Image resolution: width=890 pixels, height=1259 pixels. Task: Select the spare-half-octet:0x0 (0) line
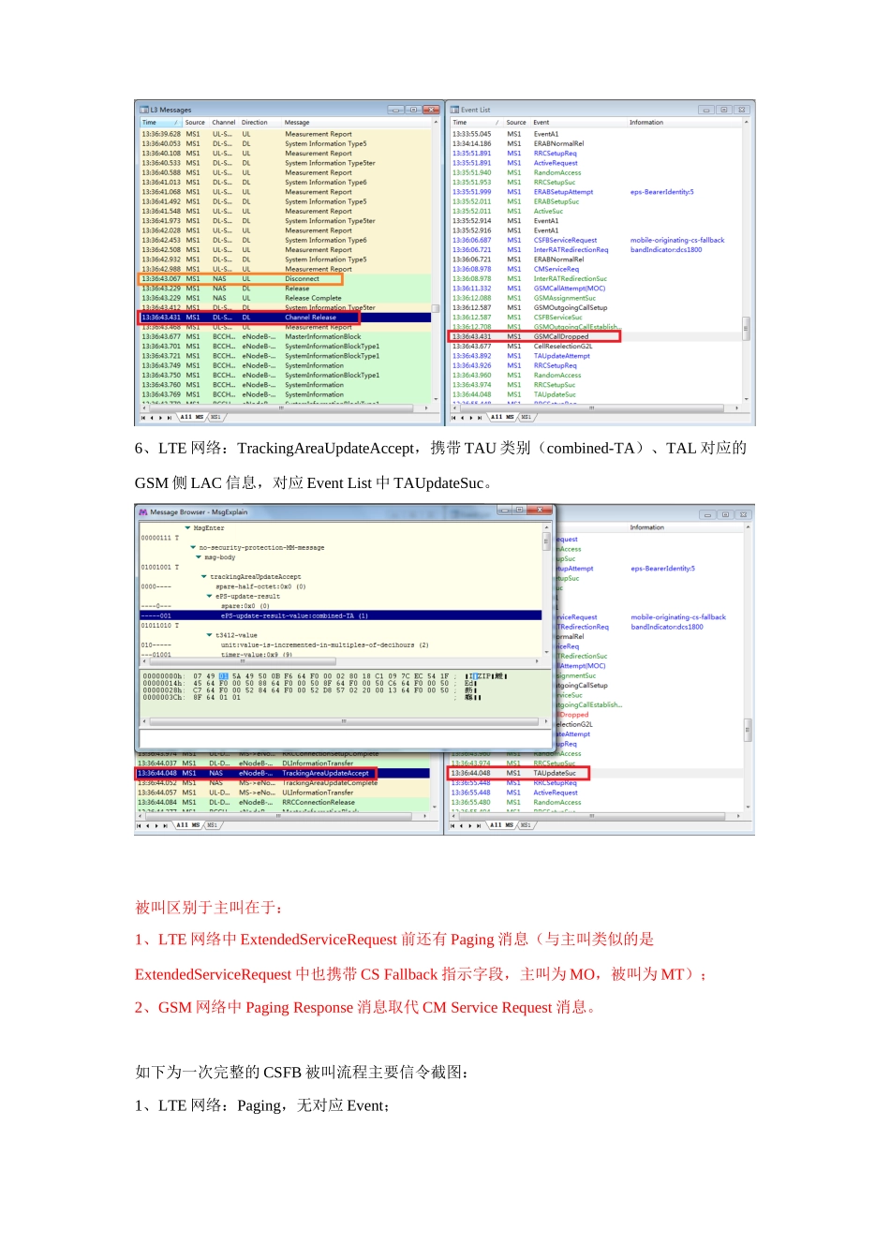(x=260, y=586)
